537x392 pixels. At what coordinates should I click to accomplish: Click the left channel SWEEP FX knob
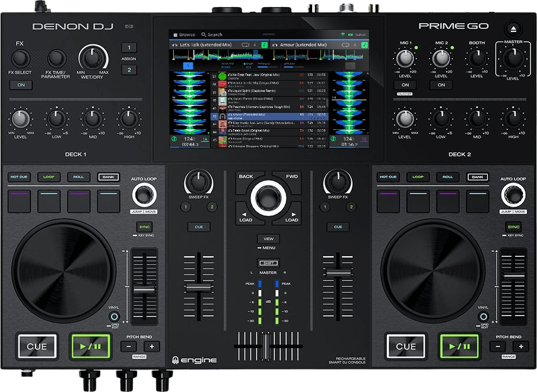click(x=199, y=181)
